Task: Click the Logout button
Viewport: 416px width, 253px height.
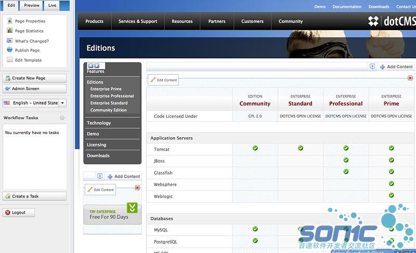Action: coord(19,212)
